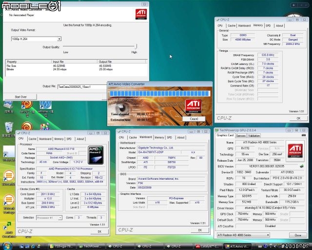Open the CPU-Z Processor #1 selection dropdown
The image size is (312, 250).
click(60, 218)
